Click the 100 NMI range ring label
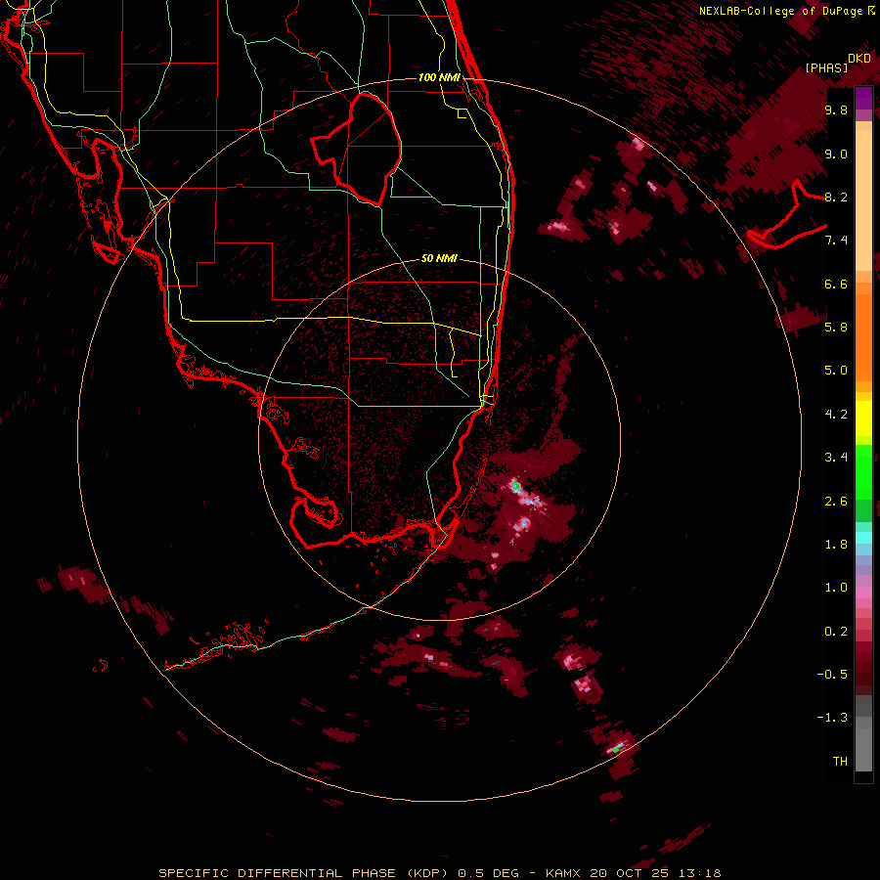This screenshot has height=880, width=880. [439, 77]
